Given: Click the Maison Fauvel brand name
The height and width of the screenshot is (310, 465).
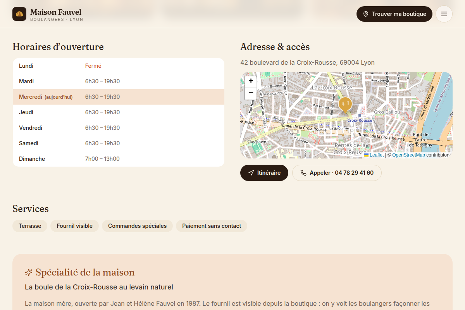Looking at the screenshot, I should [x=56, y=12].
